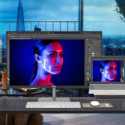Toggle the Auto-Select checkbox
The height and width of the screenshot is (125, 125).
click(11, 36)
